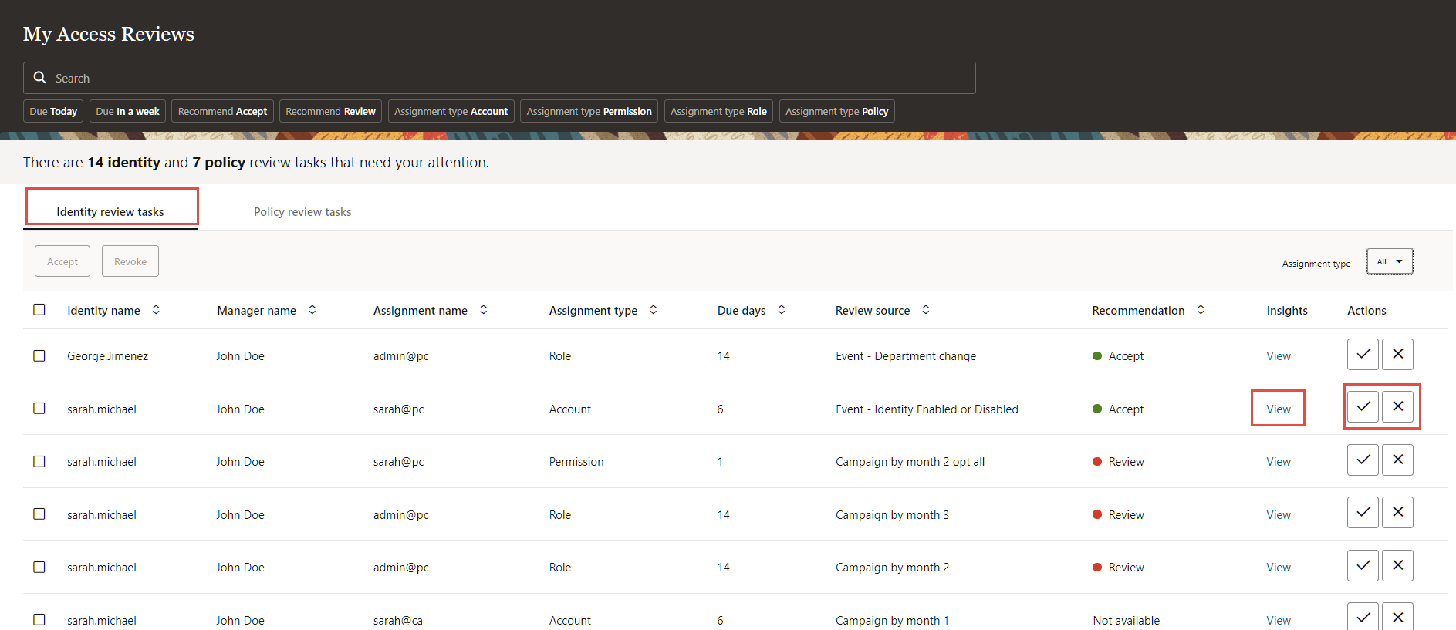
Task: Click the George.Jimenez identity name
Action: (x=107, y=355)
